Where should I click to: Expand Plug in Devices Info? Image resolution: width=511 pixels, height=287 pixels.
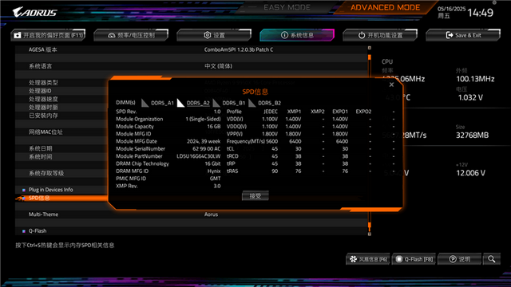(50, 190)
